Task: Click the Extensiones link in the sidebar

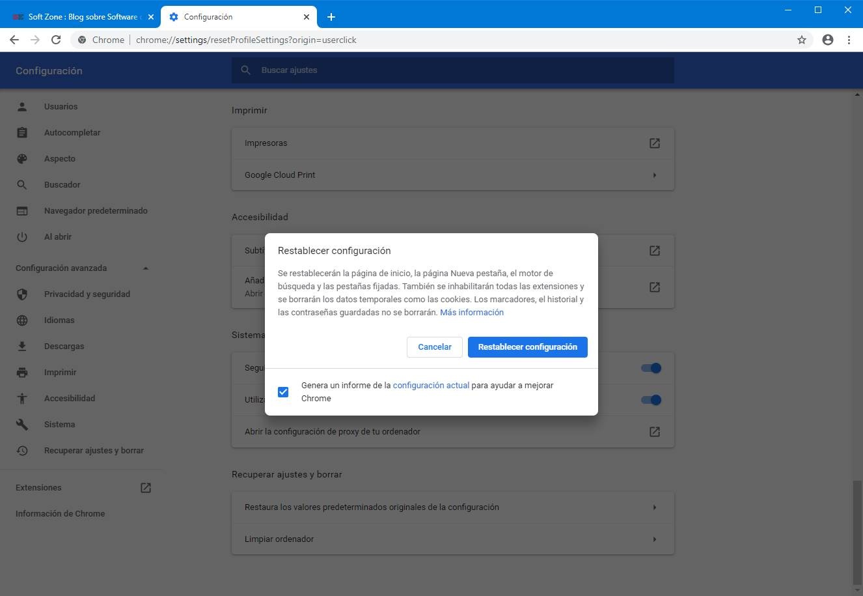Action: pos(38,487)
